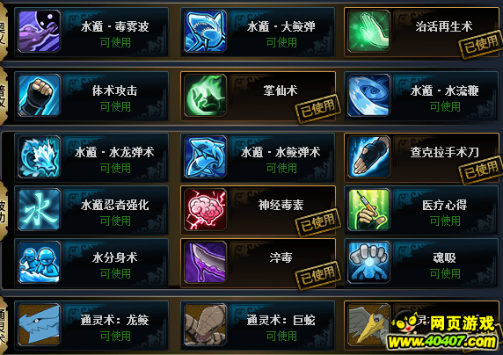
Task: Choose the 医疗心得 syringe icon
Action: (x=369, y=209)
